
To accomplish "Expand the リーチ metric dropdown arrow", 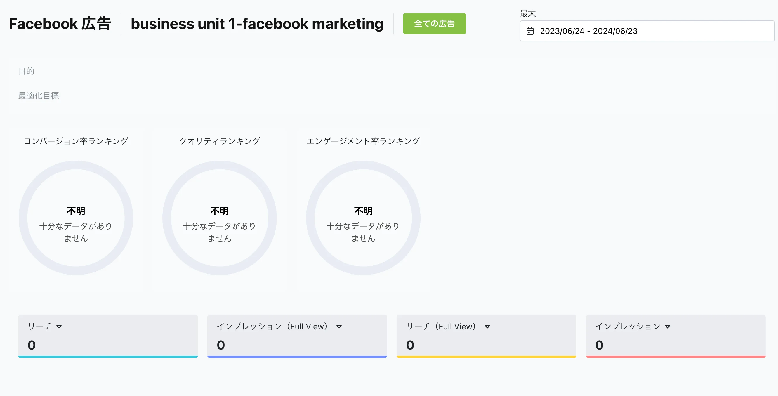I will pos(59,327).
